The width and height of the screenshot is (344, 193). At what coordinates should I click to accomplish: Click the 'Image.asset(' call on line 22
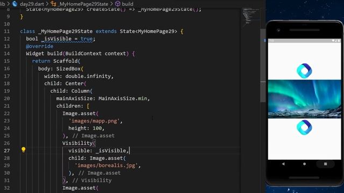[x=80, y=113]
